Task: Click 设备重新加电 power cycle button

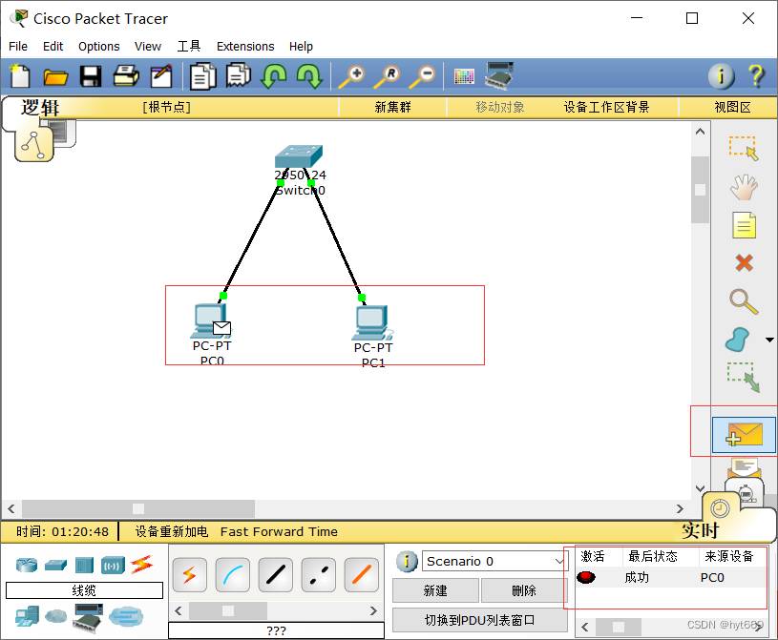Action: tap(172, 531)
